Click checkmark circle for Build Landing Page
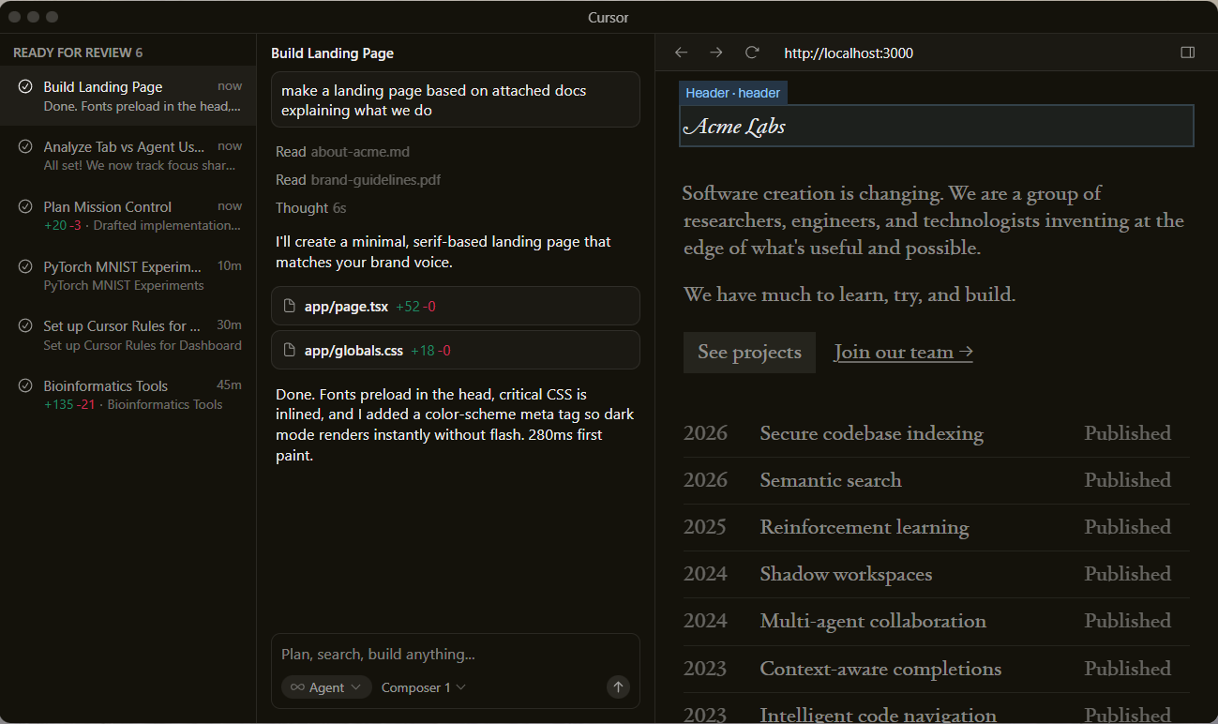The image size is (1218, 724). (25, 87)
